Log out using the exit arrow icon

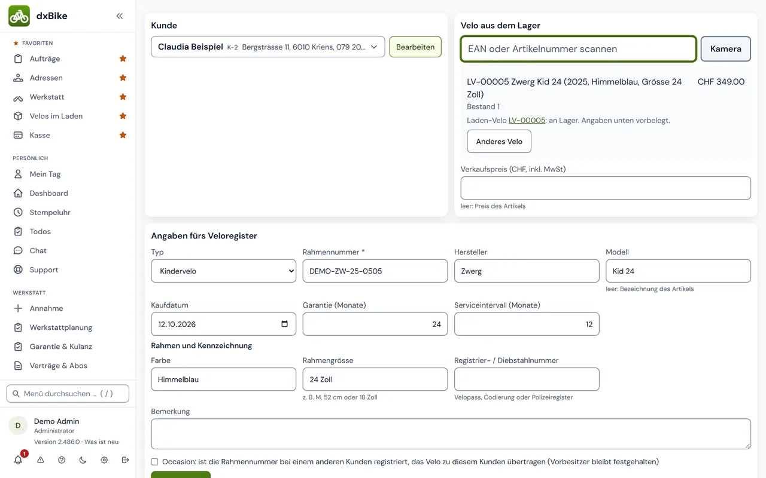tap(125, 460)
